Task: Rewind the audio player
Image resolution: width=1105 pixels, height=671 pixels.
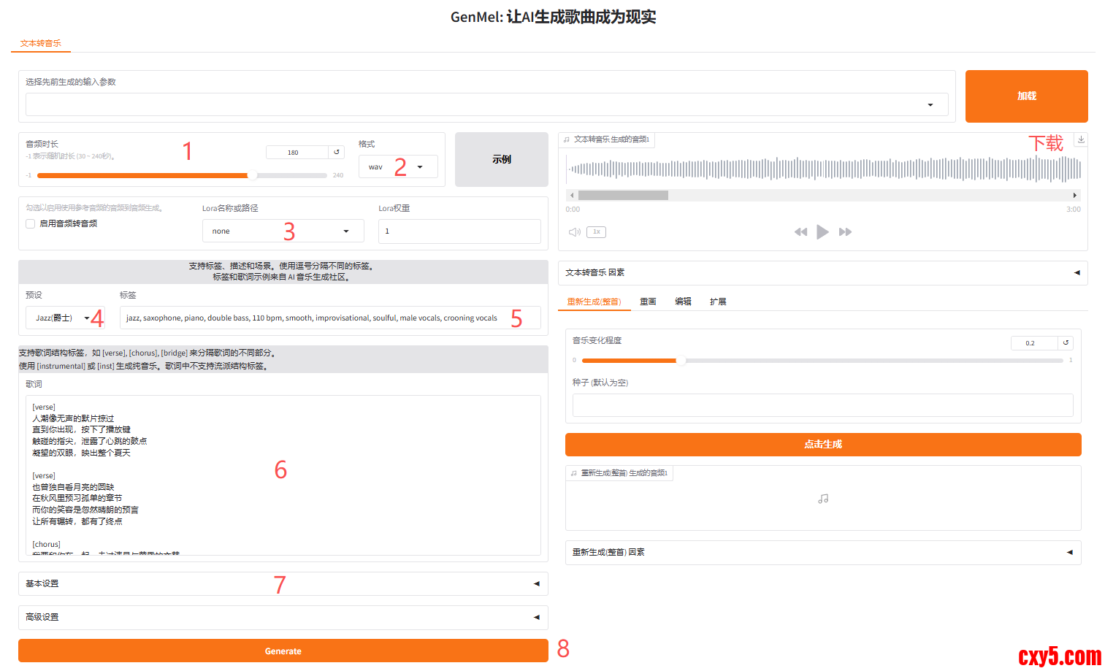Action: point(800,232)
